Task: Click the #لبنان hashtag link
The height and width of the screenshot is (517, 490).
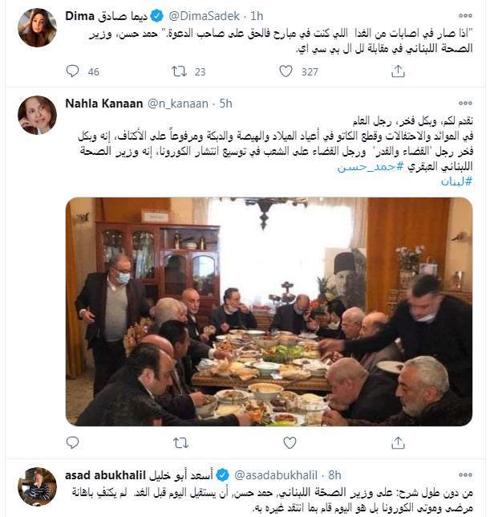Action: click(x=456, y=181)
